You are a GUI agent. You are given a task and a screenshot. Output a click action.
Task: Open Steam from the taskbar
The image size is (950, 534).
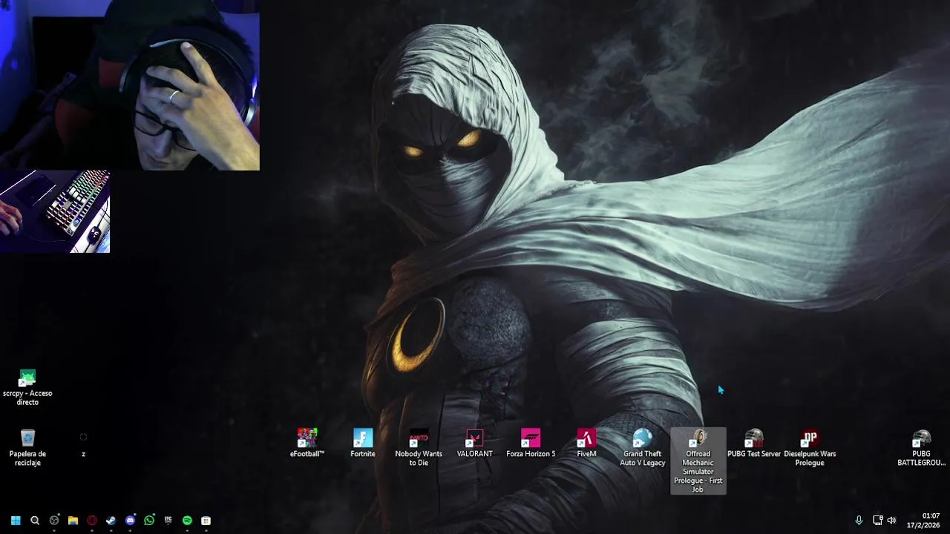(x=111, y=521)
